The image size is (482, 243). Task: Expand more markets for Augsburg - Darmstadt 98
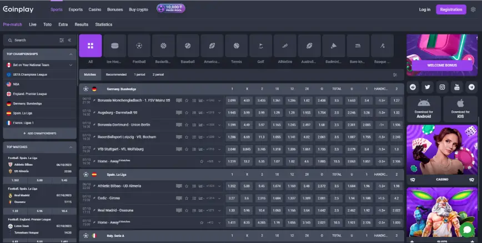click(219, 113)
